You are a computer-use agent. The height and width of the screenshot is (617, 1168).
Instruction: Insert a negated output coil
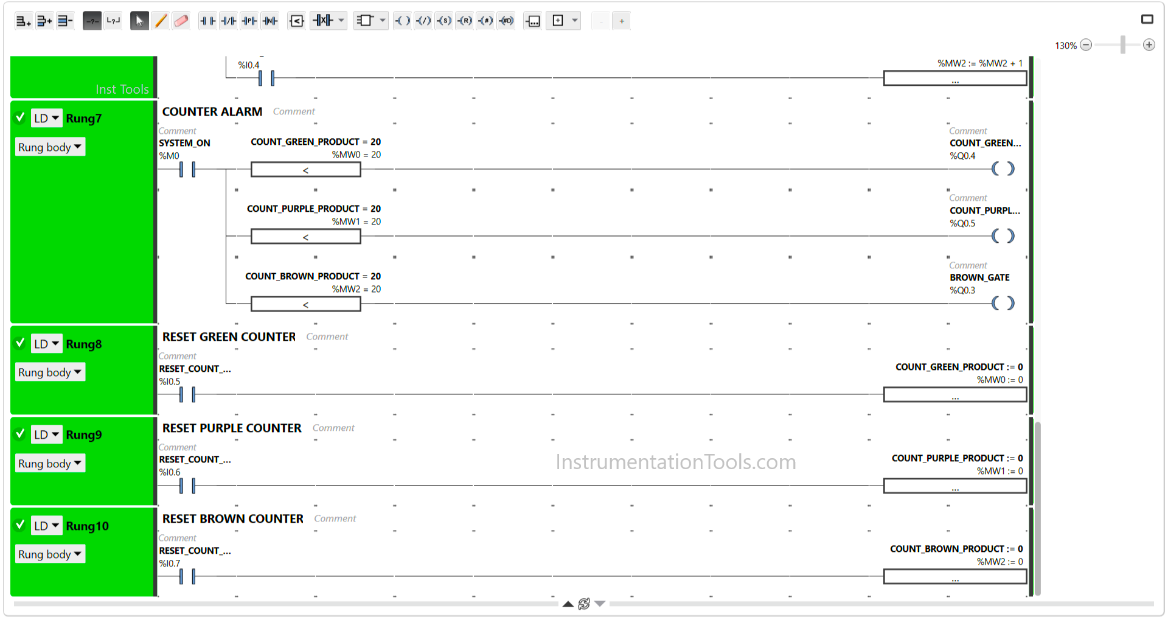423,21
